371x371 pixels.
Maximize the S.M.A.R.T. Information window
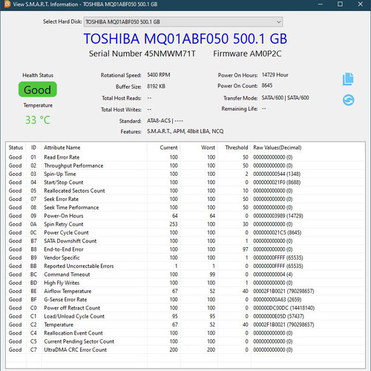pos(341,4)
